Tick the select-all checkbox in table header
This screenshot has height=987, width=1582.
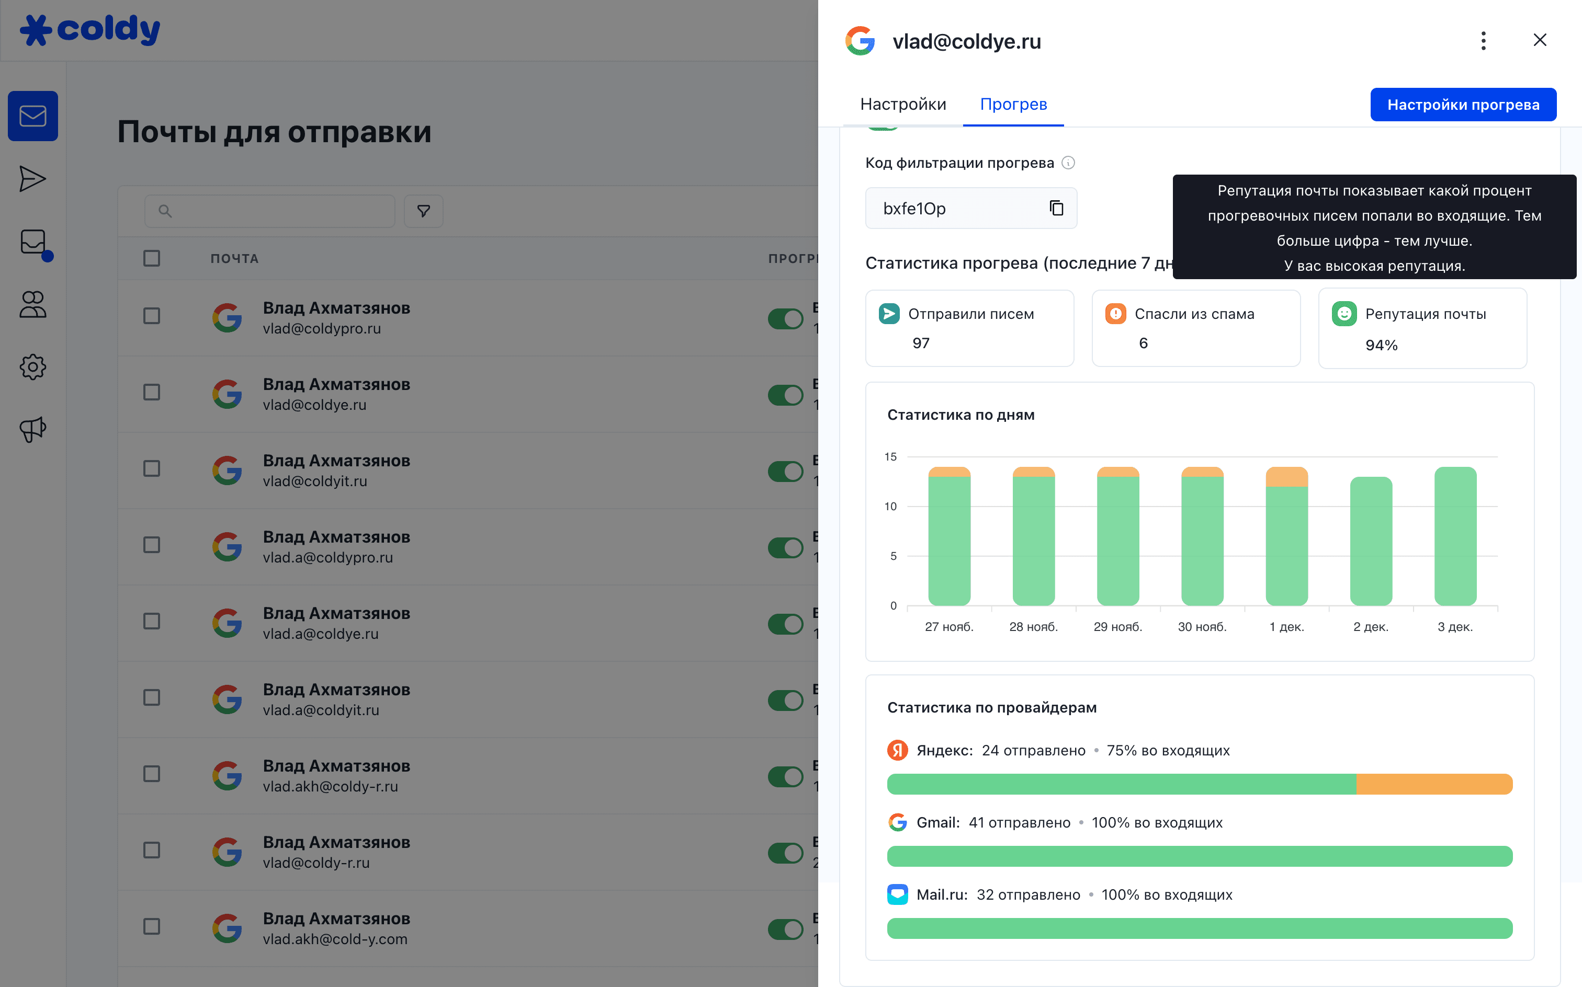tap(152, 258)
